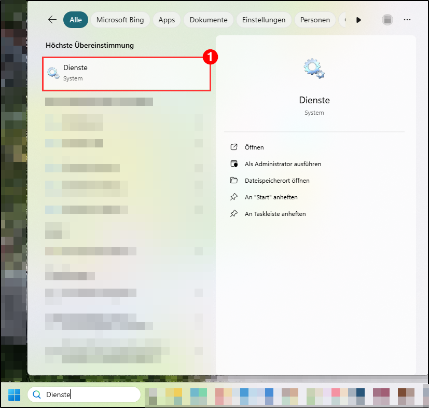The image size is (429, 408).
Task: Click the user profile avatar icon
Action: point(387,20)
